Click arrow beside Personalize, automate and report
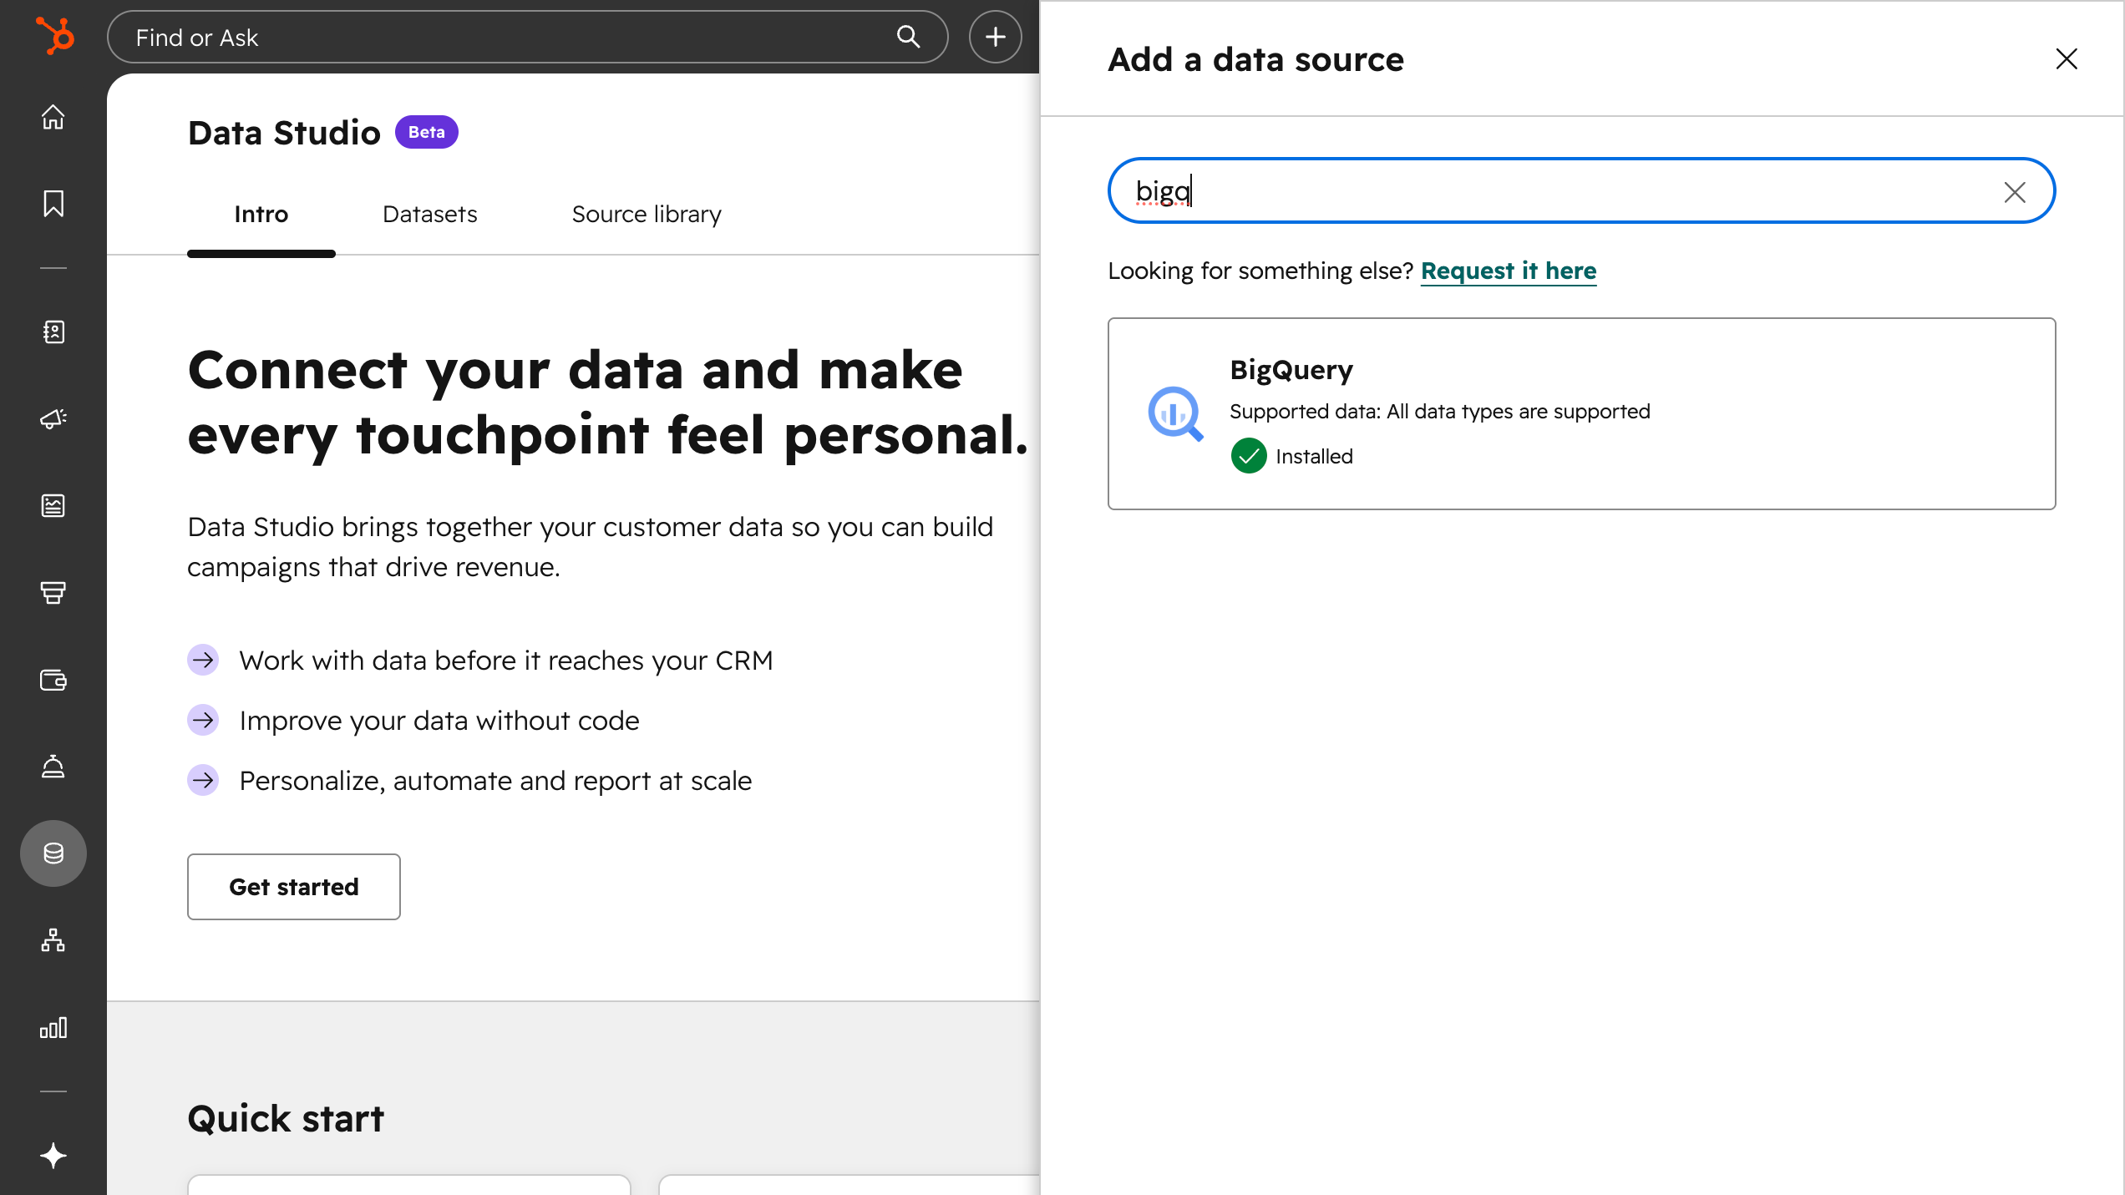 point(203,781)
